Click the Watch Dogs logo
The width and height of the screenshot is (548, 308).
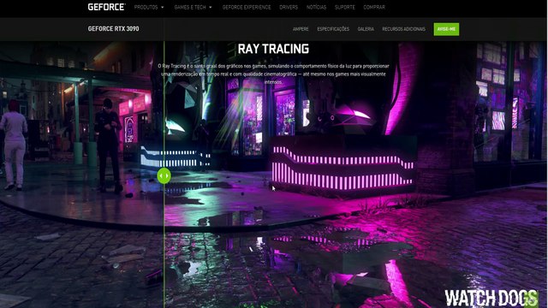491,298
